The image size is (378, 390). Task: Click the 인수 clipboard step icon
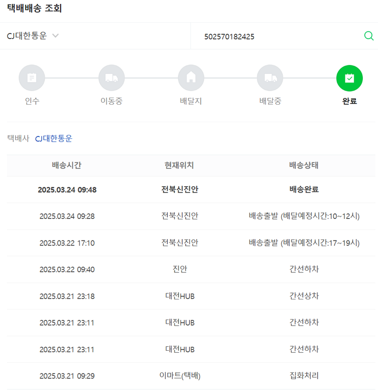[32, 78]
